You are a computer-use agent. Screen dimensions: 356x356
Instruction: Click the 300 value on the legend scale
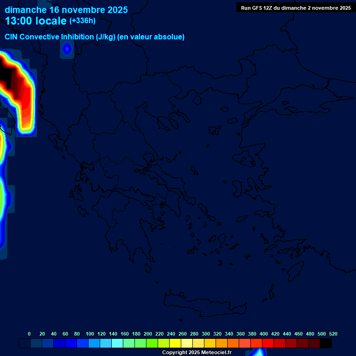tap(206, 334)
